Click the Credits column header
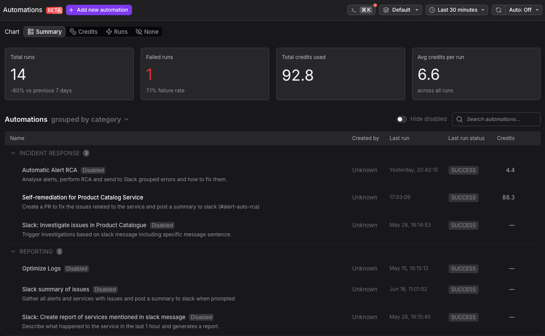This screenshot has height=336, width=545. pyautogui.click(x=506, y=138)
